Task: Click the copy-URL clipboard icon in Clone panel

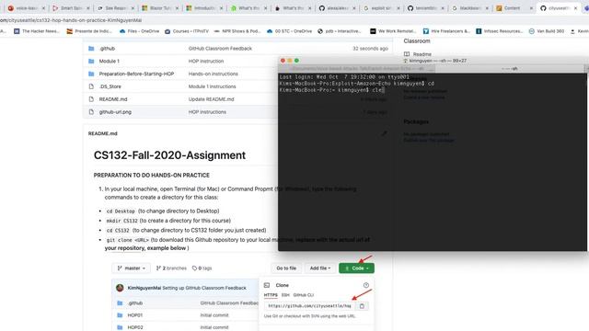Action: 362,306
